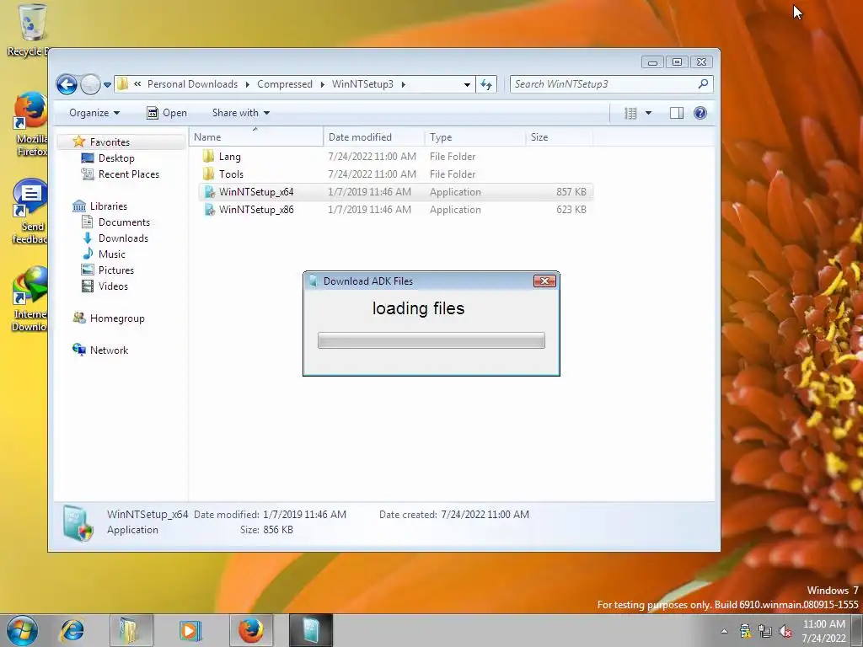Viewport: 863px width, 647px height.
Task: Close the Download ADK Files dialog
Action: pyautogui.click(x=544, y=281)
